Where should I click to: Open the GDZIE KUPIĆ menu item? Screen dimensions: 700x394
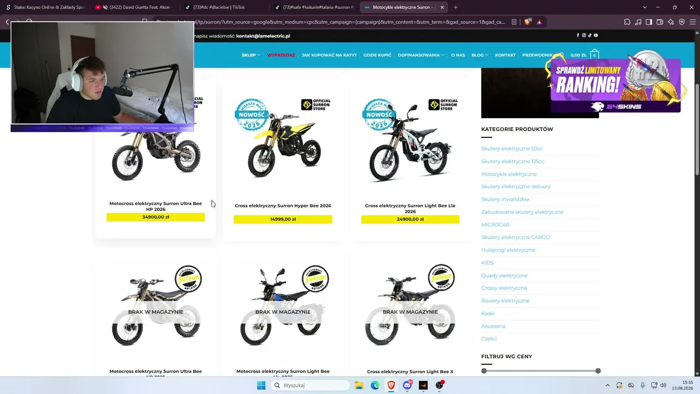(x=377, y=55)
